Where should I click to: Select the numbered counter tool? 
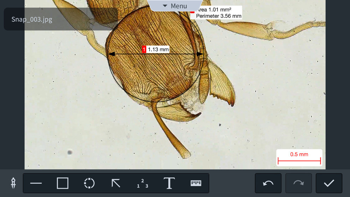(x=142, y=183)
